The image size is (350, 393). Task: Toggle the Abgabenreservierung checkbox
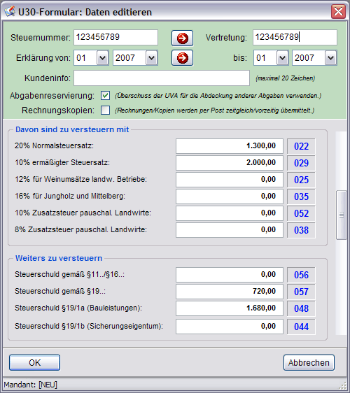coord(105,96)
